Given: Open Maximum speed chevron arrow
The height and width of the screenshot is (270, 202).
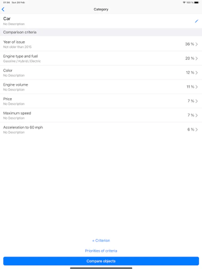Looking at the screenshot, I should click(197, 115).
